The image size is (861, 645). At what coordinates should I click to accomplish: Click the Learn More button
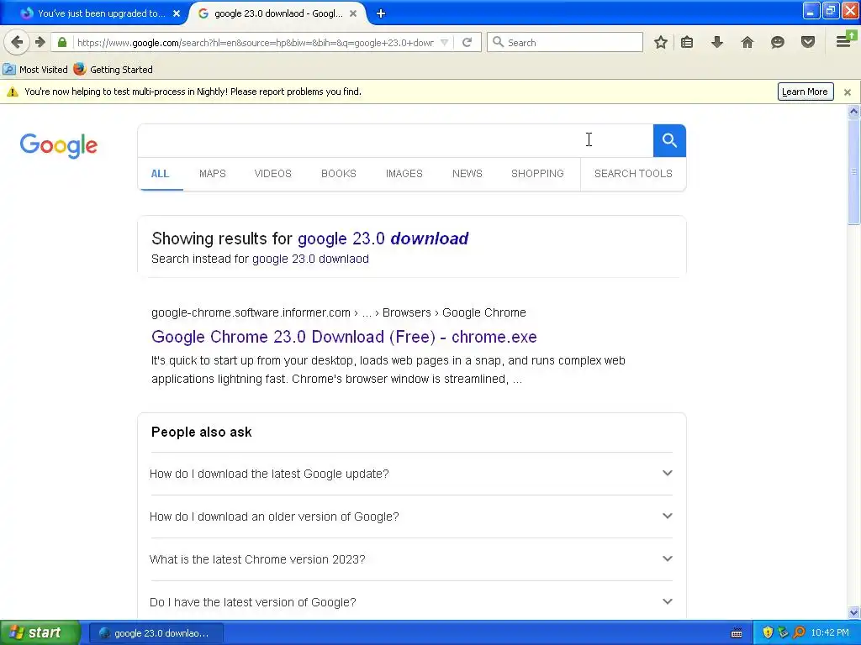[x=805, y=92]
